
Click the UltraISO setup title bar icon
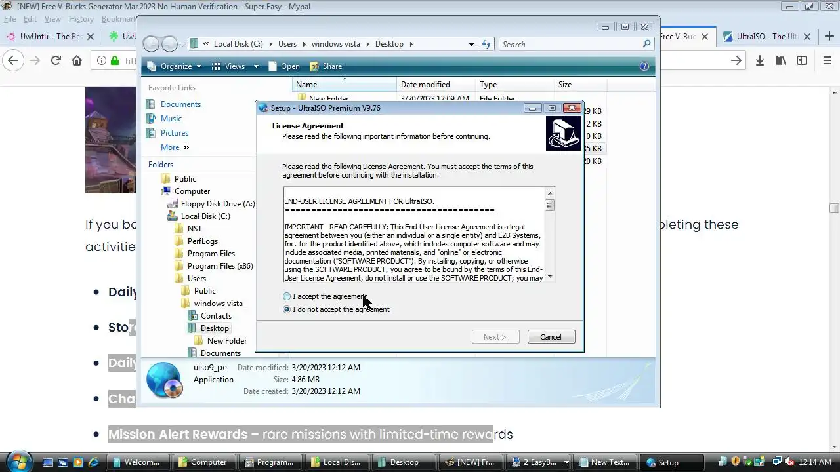tap(263, 108)
